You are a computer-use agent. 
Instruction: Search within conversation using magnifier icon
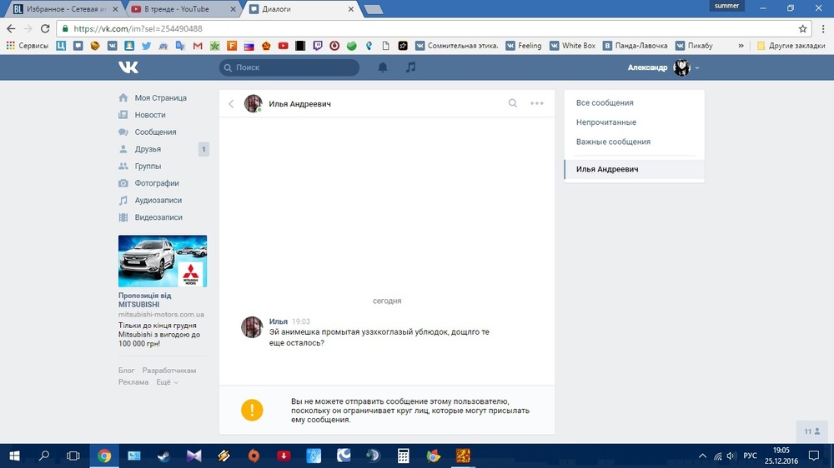click(x=513, y=104)
